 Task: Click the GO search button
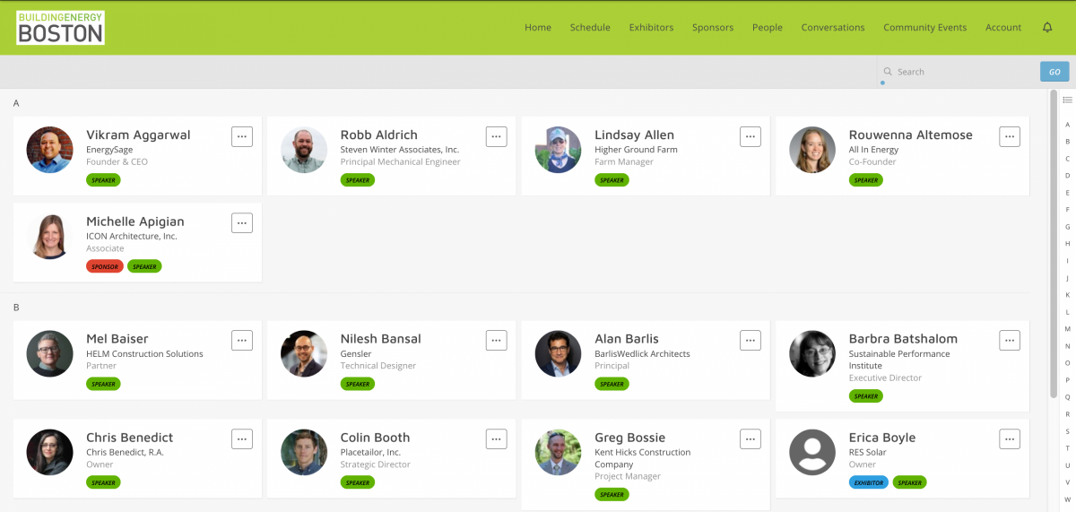(x=1054, y=72)
